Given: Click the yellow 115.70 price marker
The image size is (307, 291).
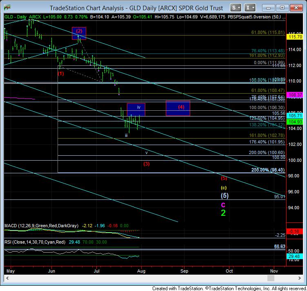Looking at the screenshot, I should [295, 37].
